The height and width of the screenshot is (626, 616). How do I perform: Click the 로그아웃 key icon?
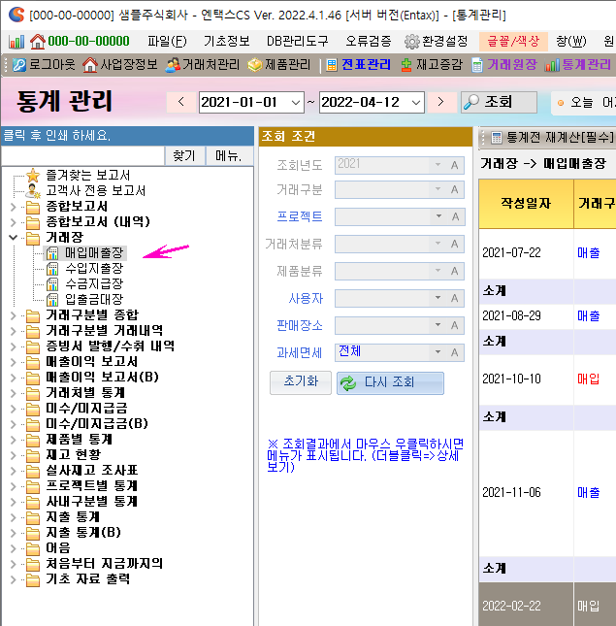tap(18, 65)
